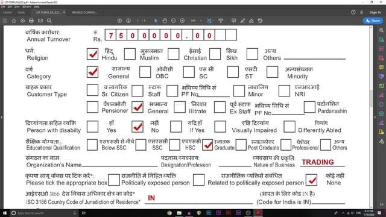Untick the Graduate qualification checkbox
Viewport: 386px width, 217px height.
(x=207, y=145)
